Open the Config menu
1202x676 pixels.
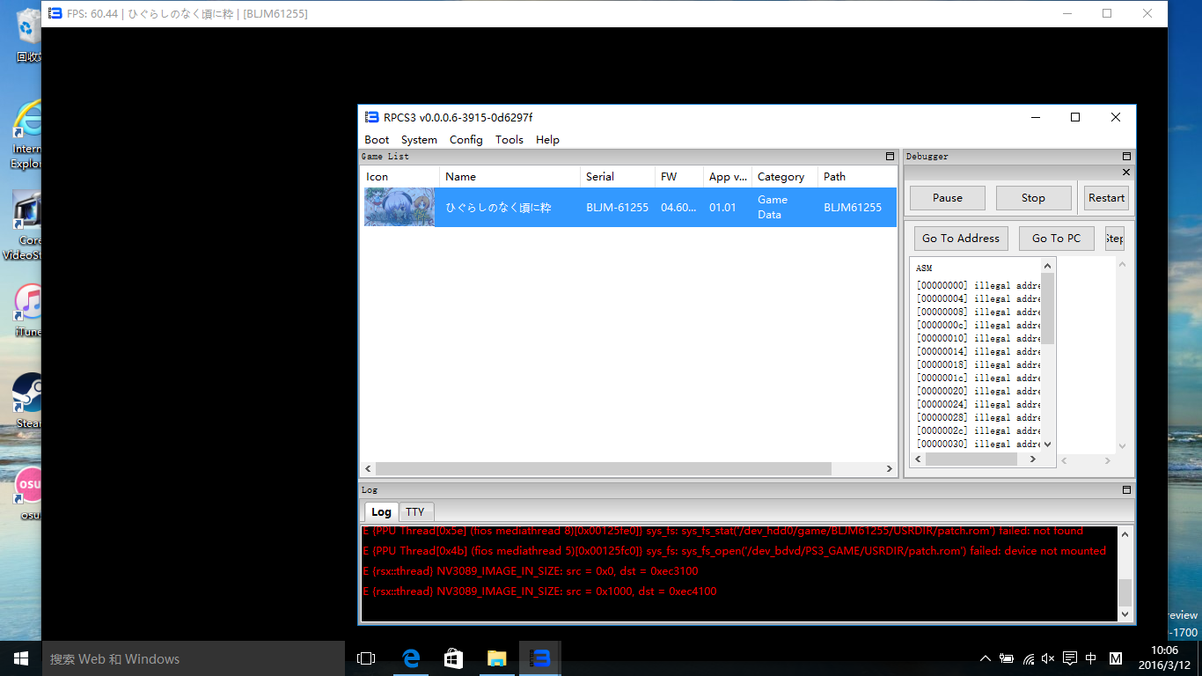coord(465,140)
